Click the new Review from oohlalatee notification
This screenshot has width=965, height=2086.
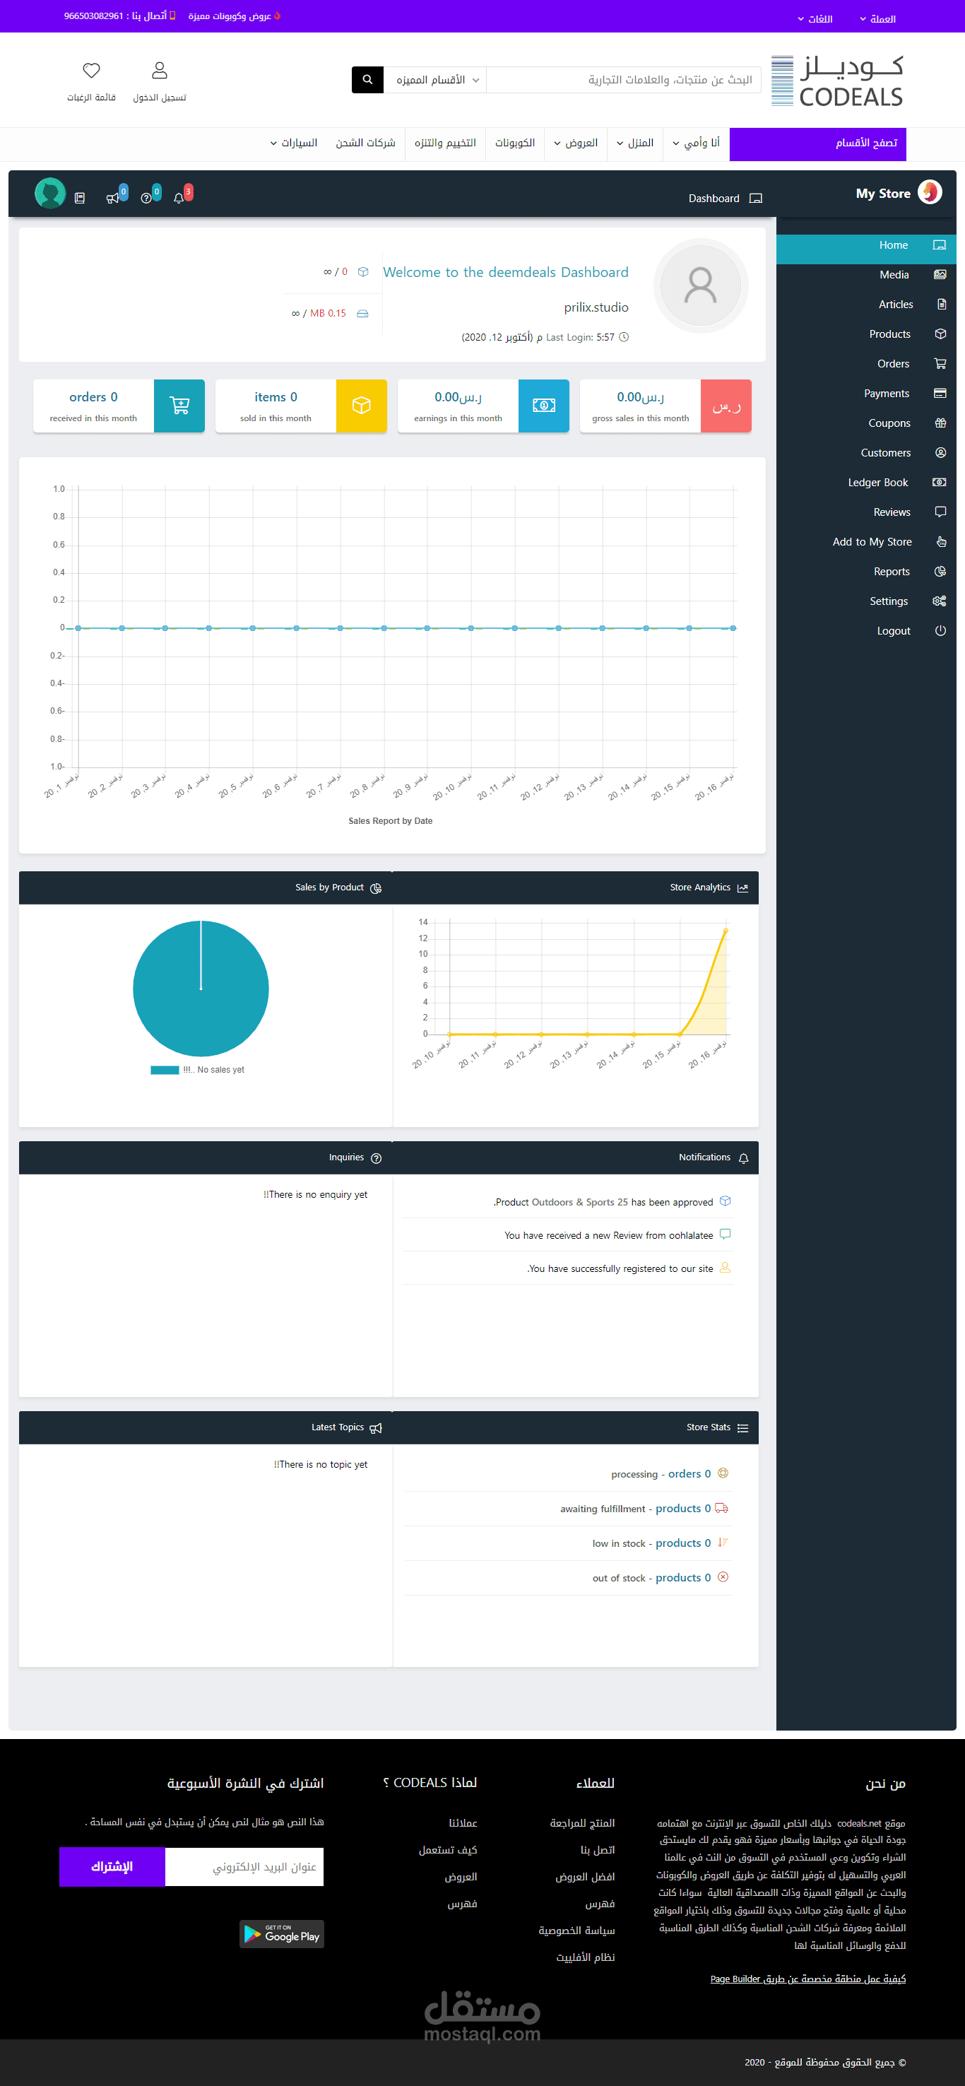click(609, 1235)
